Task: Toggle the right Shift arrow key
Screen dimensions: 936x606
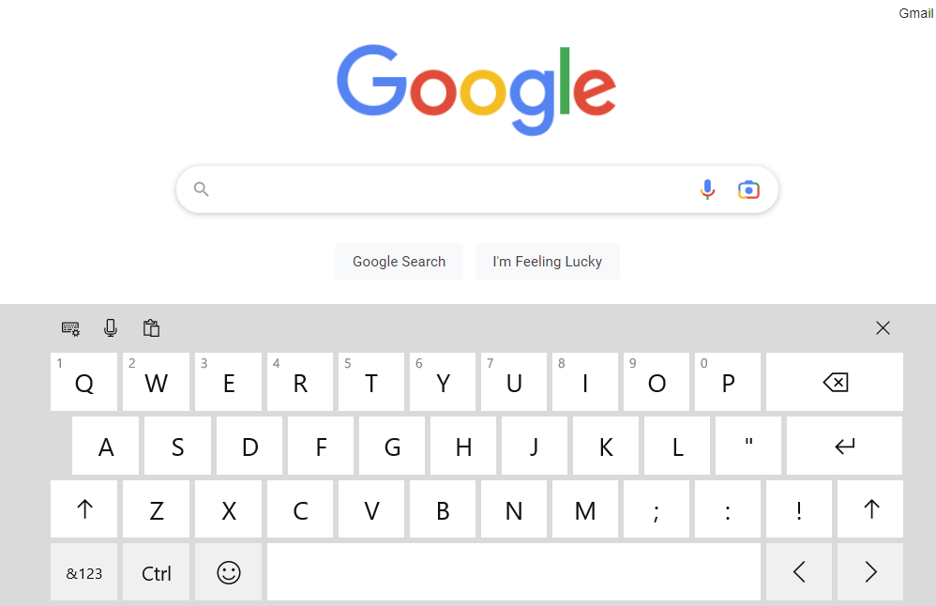Action: tap(870, 509)
